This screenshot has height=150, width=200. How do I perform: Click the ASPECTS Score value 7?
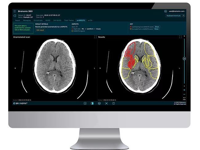tap(77, 27)
